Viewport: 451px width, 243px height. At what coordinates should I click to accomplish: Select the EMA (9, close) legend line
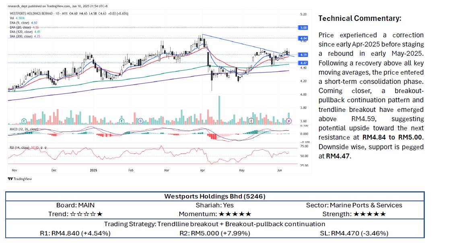click(23, 22)
